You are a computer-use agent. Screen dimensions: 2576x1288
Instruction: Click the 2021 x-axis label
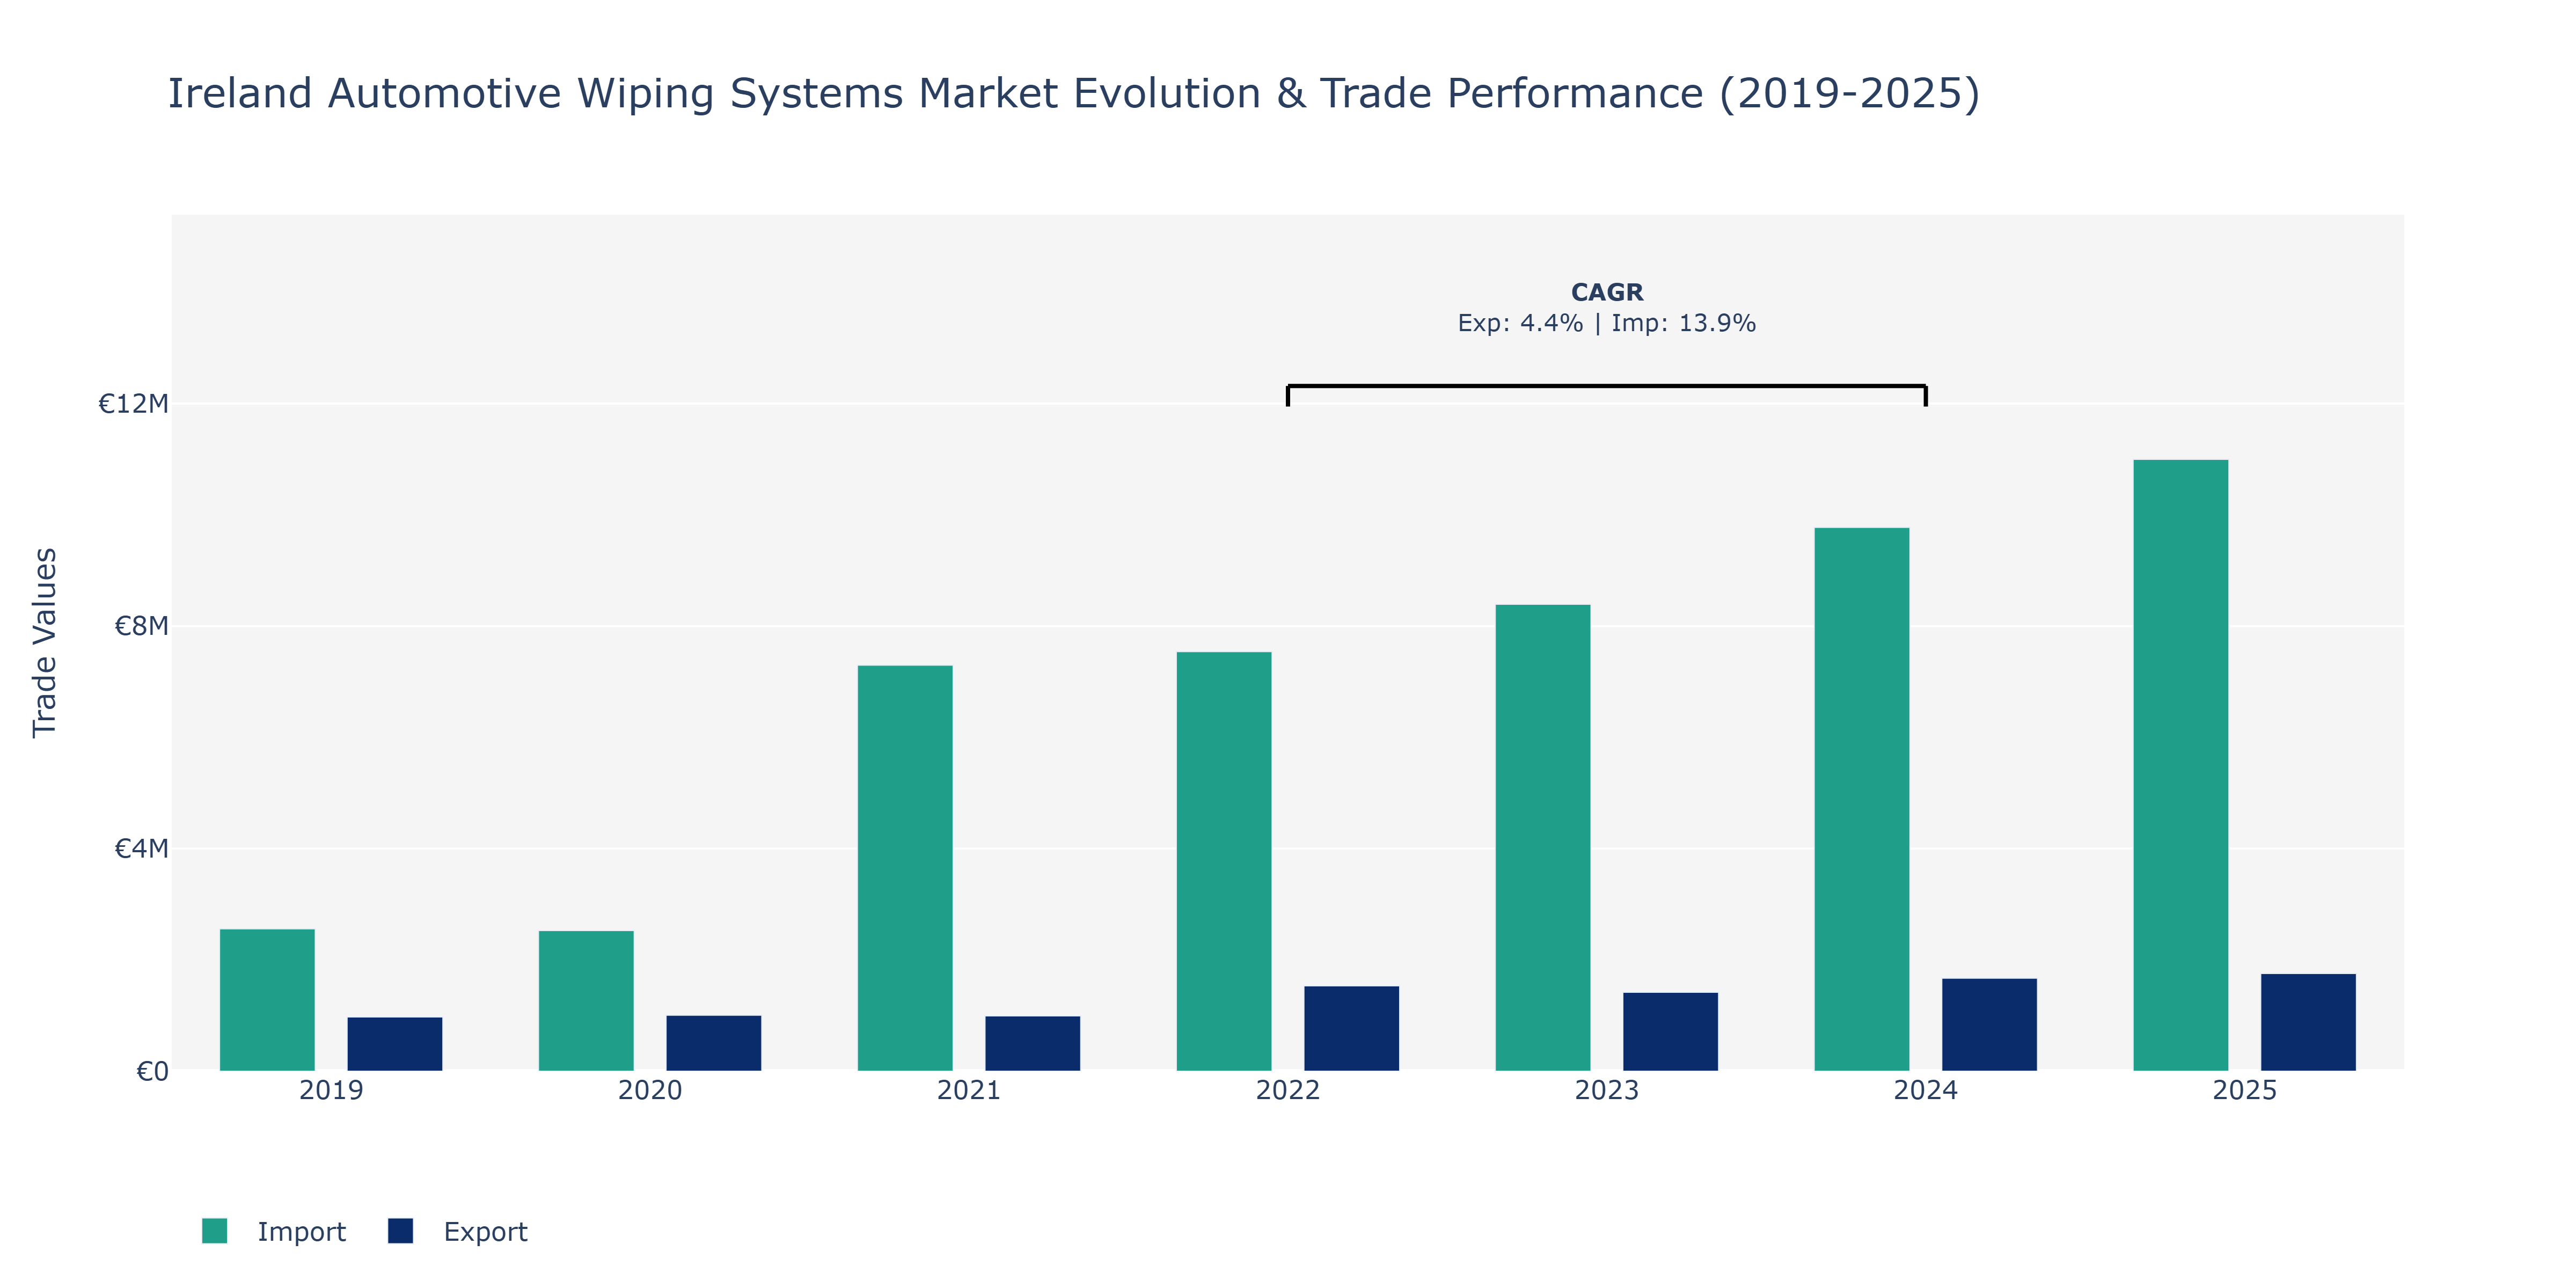tap(969, 1090)
